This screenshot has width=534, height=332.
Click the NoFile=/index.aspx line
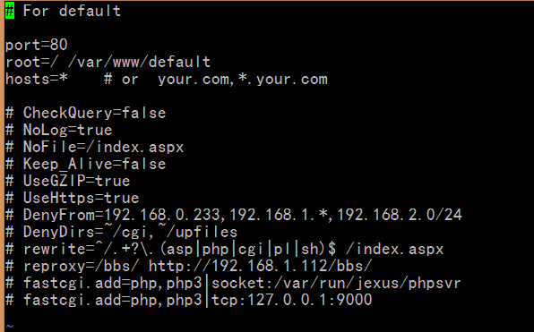point(95,147)
